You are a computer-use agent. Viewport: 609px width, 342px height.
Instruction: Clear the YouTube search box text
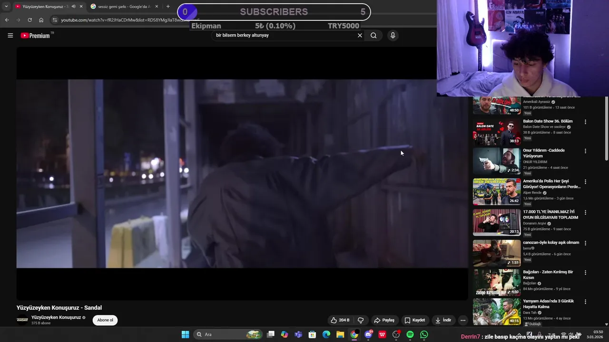click(x=360, y=35)
